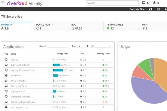Select the salmon red pie slice
Viewport: 167px width, 111px height.
(140, 73)
